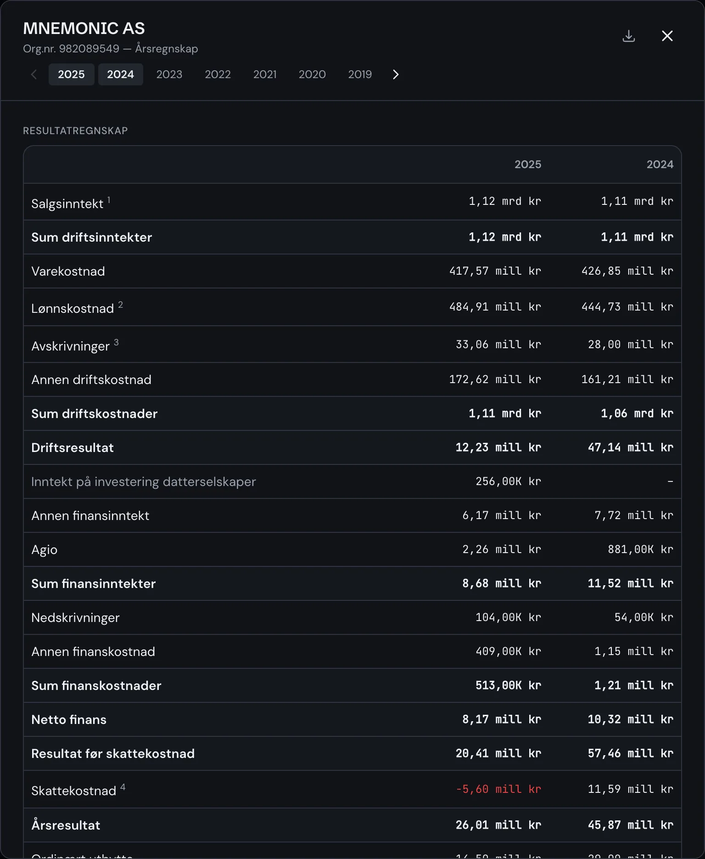Select the Agio row label
The height and width of the screenshot is (859, 705).
tap(45, 550)
